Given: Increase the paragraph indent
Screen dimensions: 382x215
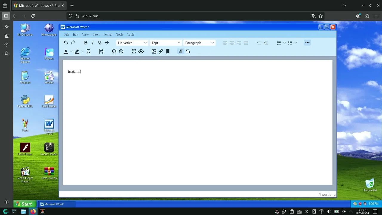Looking at the screenshot, I should click(266, 43).
